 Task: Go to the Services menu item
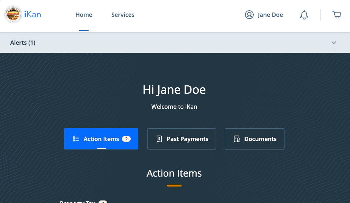123,15
